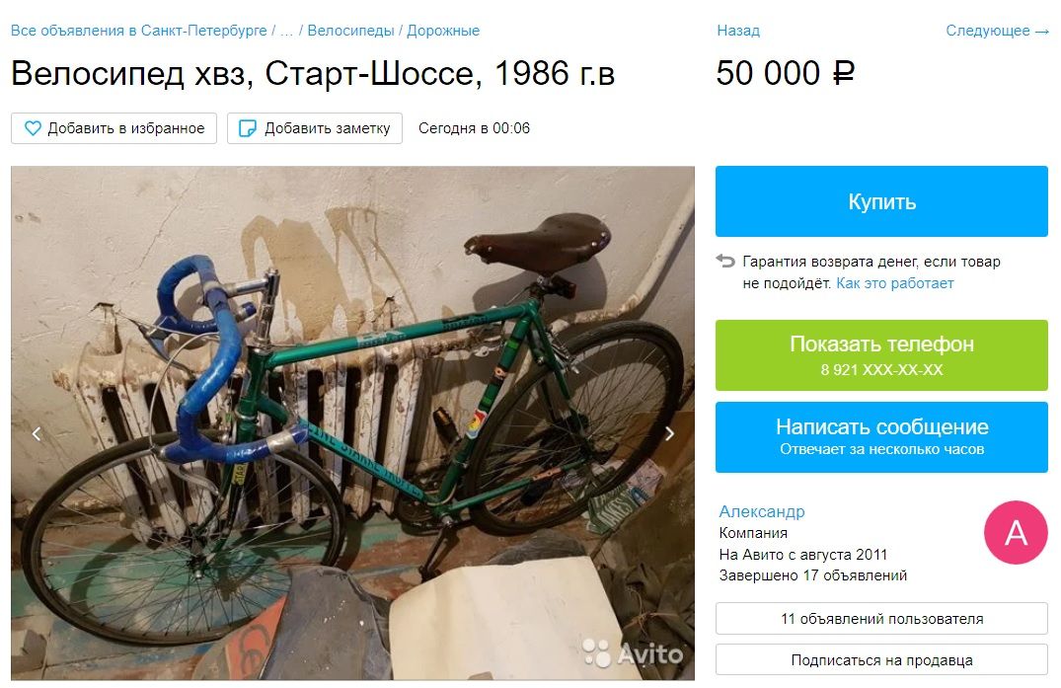Click the pink seller avatar with letter A
Viewport: 1061px width, 688px height.
[x=1016, y=532]
